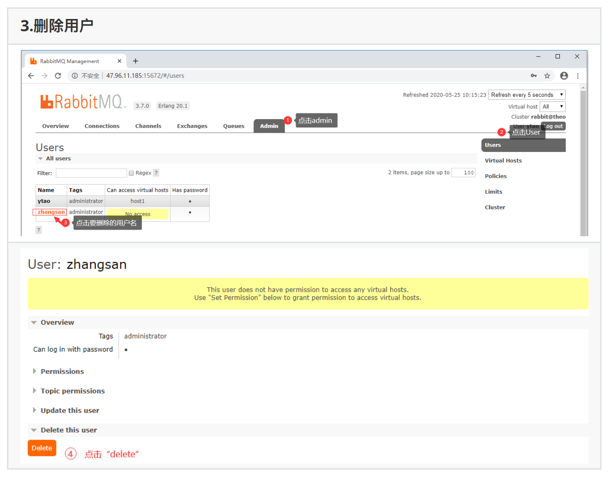608x477 pixels.
Task: Click the question mark help next to Regex
Action: (x=156, y=173)
